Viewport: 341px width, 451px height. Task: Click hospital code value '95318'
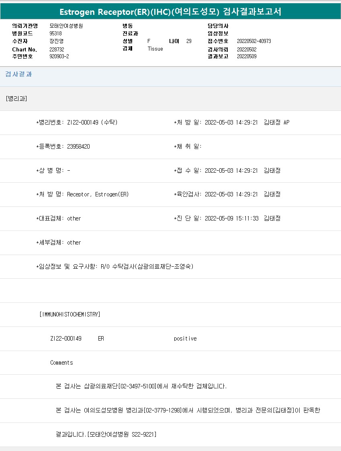55,33
